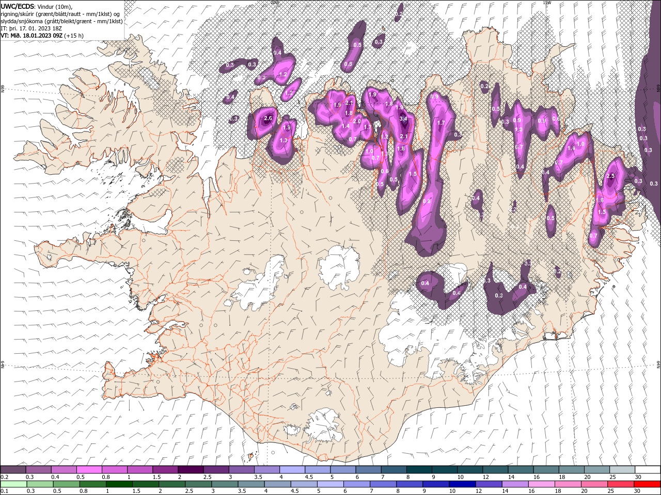Click the '(+15 h)' forecast offset text
The width and height of the screenshot is (661, 495).
click(x=74, y=36)
